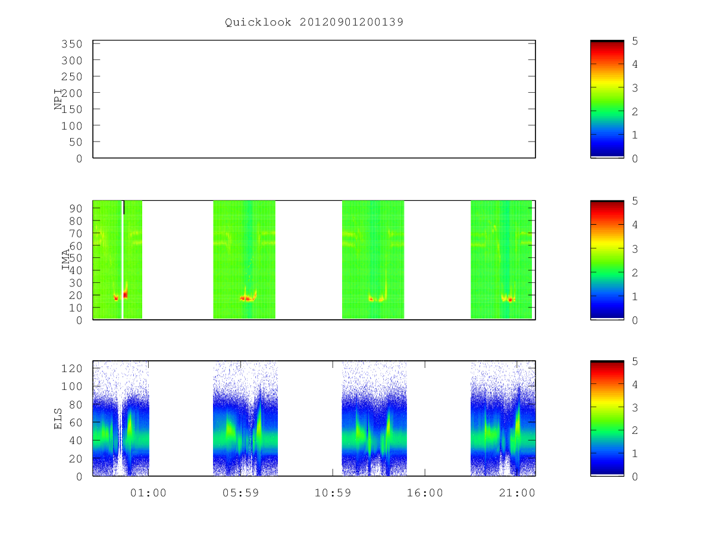
Task: Click the 21:00 time axis label
Action: (x=517, y=493)
